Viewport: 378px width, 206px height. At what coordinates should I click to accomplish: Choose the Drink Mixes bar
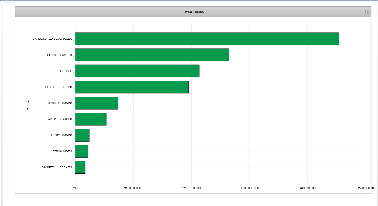[81, 151]
